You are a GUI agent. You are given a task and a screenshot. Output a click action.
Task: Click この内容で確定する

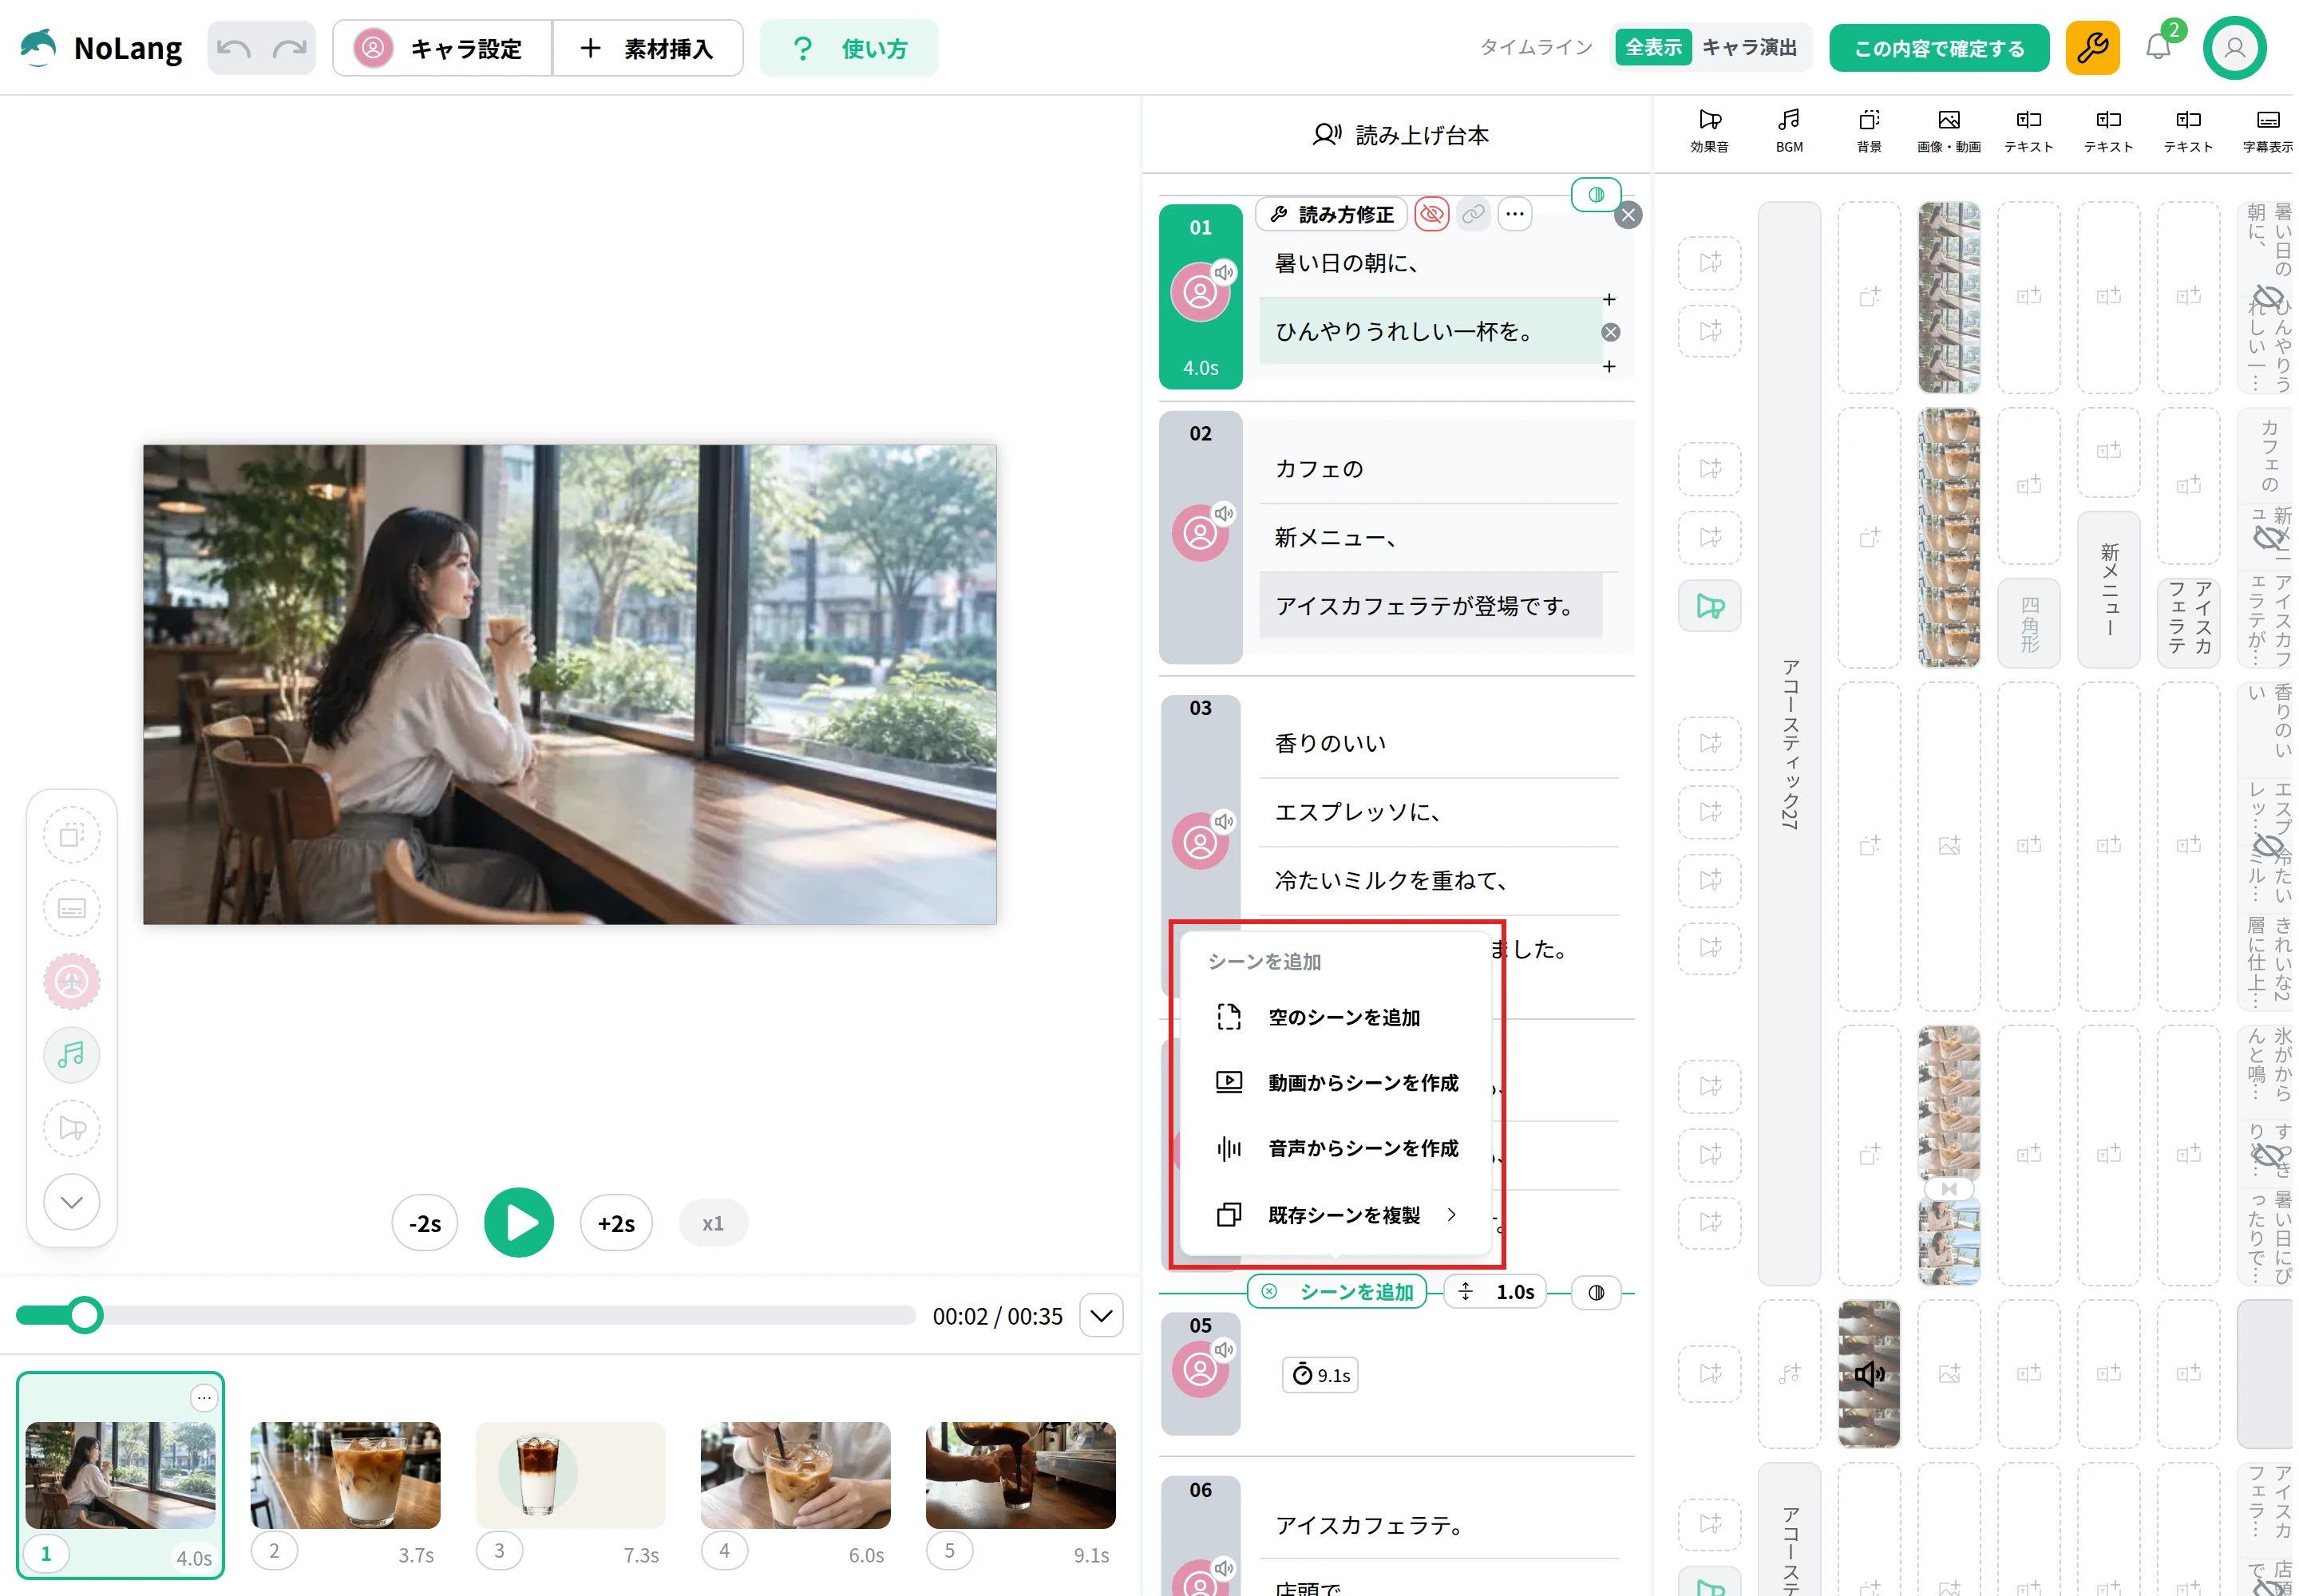[1939, 48]
